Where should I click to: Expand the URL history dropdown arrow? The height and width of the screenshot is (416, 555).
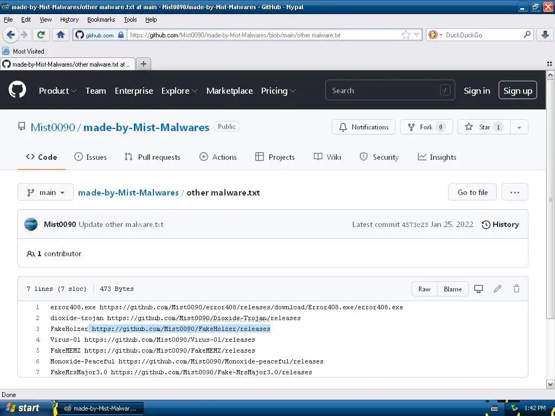coord(417,35)
